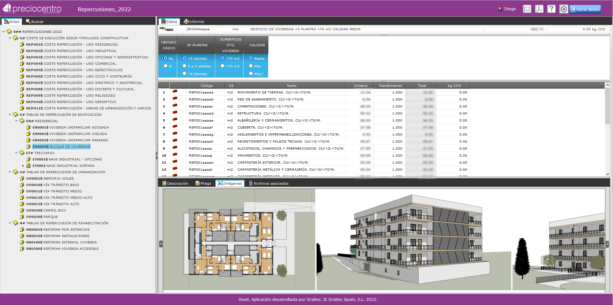Click the ER0004$ BLOQUE DE VIVIENDAS icon
Image resolution: width=613 pixels, height=305 pixels.
point(28,146)
